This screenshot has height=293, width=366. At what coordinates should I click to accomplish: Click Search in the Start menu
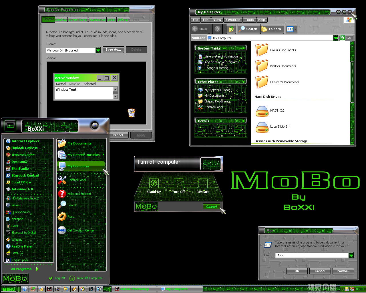[68, 205]
